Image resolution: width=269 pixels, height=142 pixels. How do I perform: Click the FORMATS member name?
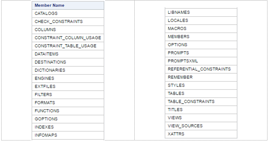(x=45, y=103)
